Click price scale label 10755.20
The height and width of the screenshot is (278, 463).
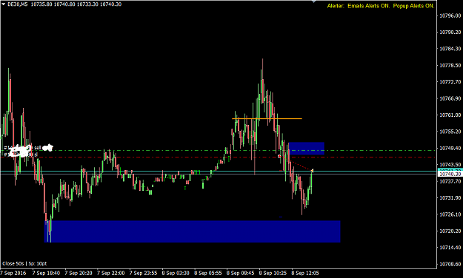(450, 132)
